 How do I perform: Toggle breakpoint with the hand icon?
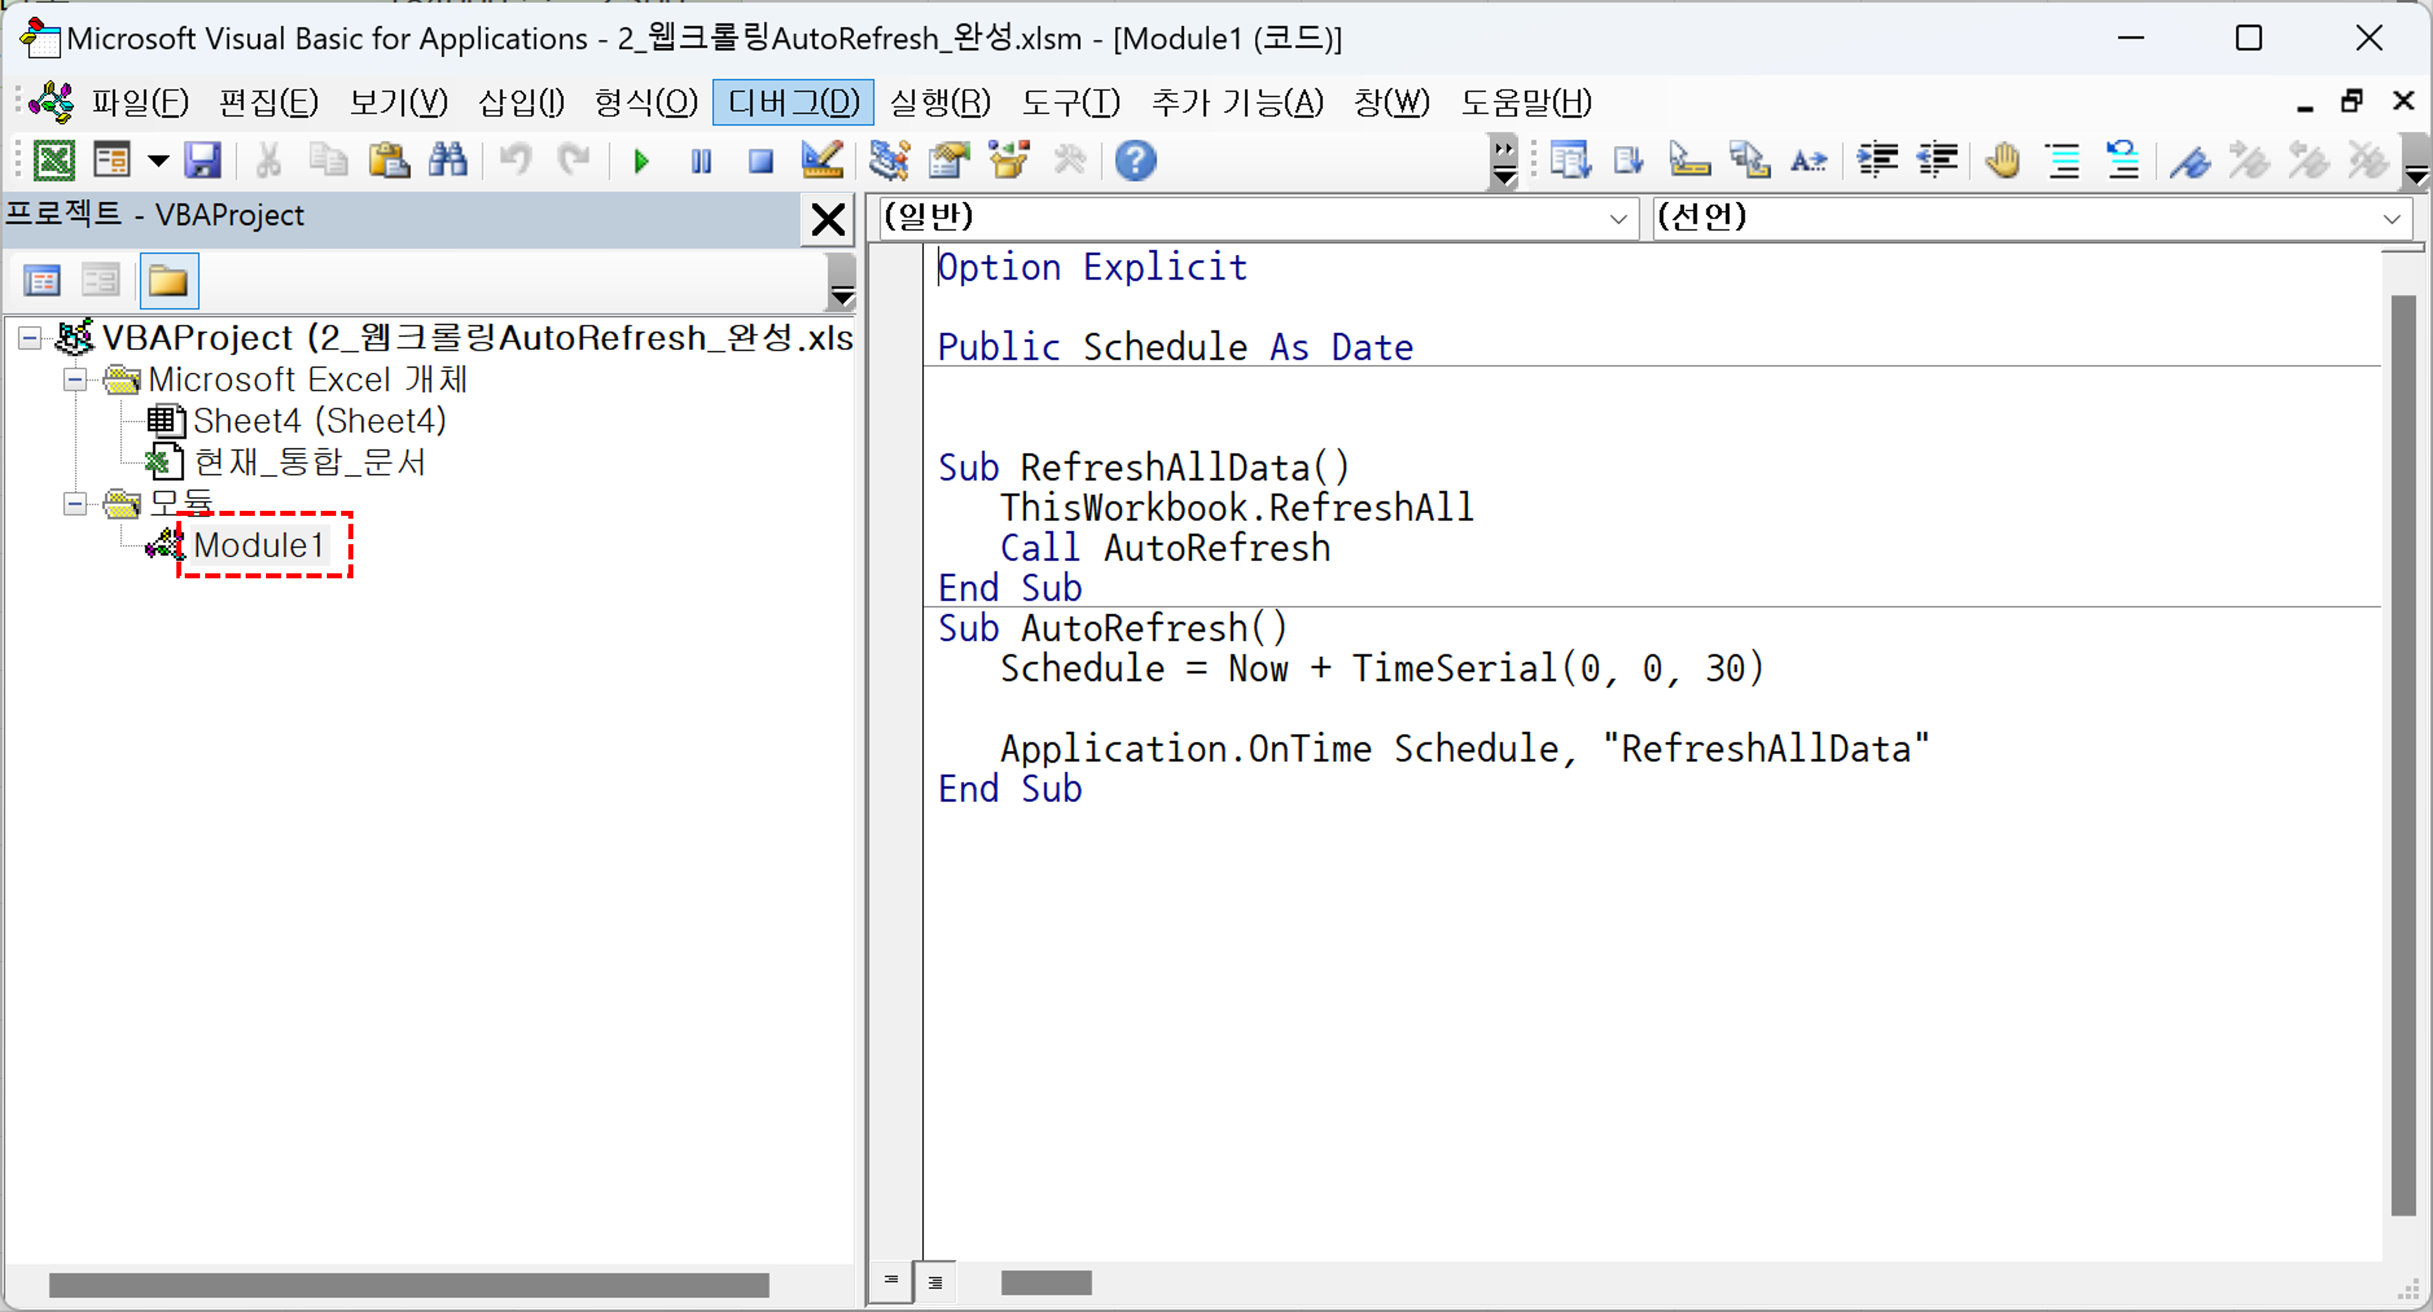coord(2002,160)
